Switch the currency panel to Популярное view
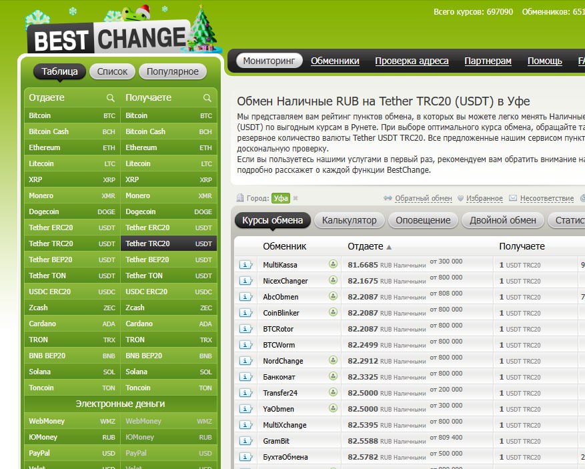 click(173, 71)
